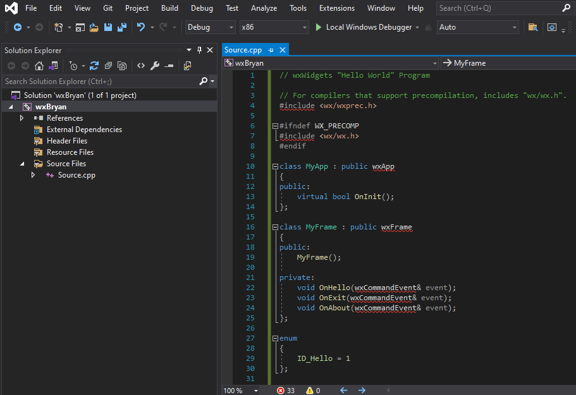Image resolution: width=576 pixels, height=395 pixels.
Task: Collapse the Source Files folder
Action: [x=21, y=164]
